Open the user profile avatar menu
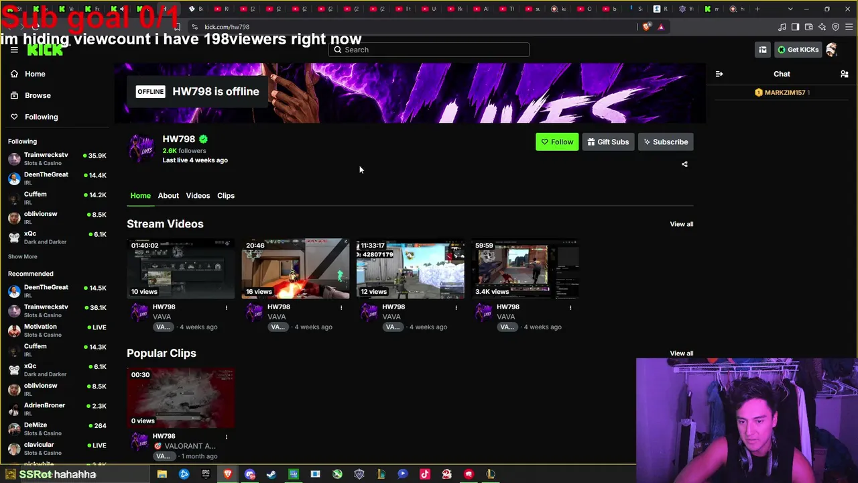This screenshot has height=483, width=858. click(x=832, y=50)
